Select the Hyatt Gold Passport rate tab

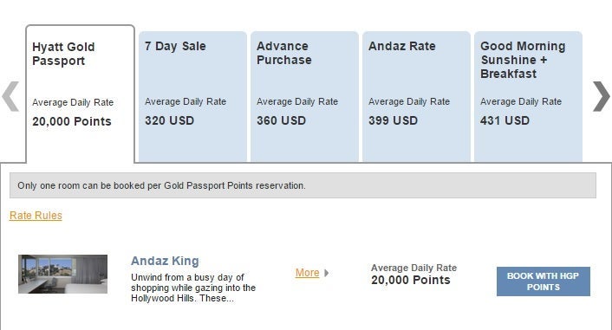coord(81,94)
